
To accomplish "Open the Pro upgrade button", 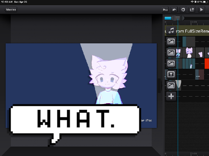I will click(x=165, y=10).
